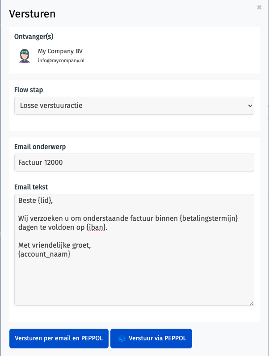Click the Email tekst label
This screenshot has width=269, height=356.
(x=31, y=187)
